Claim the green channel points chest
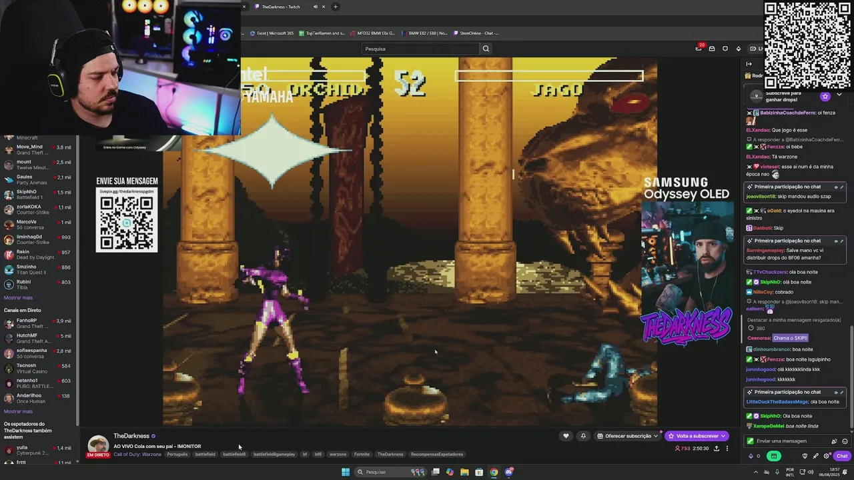Image resolution: width=854 pixels, height=480 pixels. point(774,456)
